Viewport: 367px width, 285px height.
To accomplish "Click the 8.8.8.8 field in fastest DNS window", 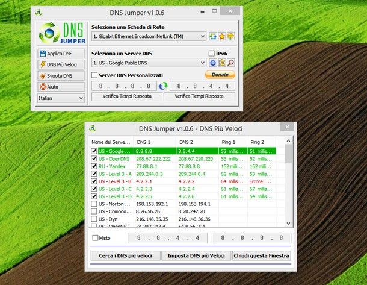I will point(251,238).
